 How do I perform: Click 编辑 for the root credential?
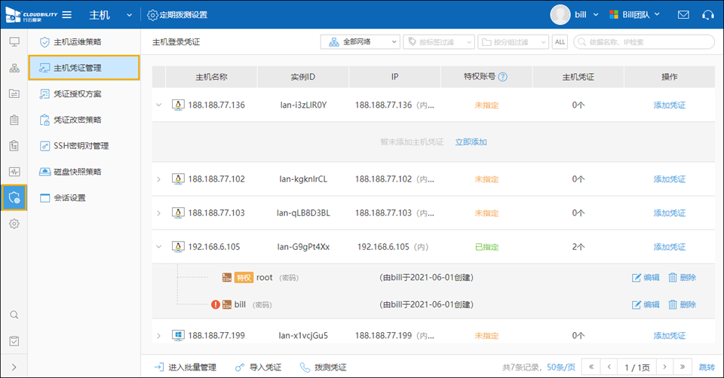(x=646, y=277)
